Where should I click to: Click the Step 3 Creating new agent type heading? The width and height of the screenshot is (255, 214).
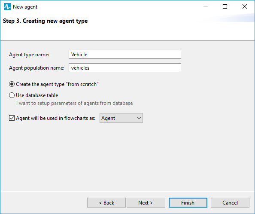click(x=45, y=21)
